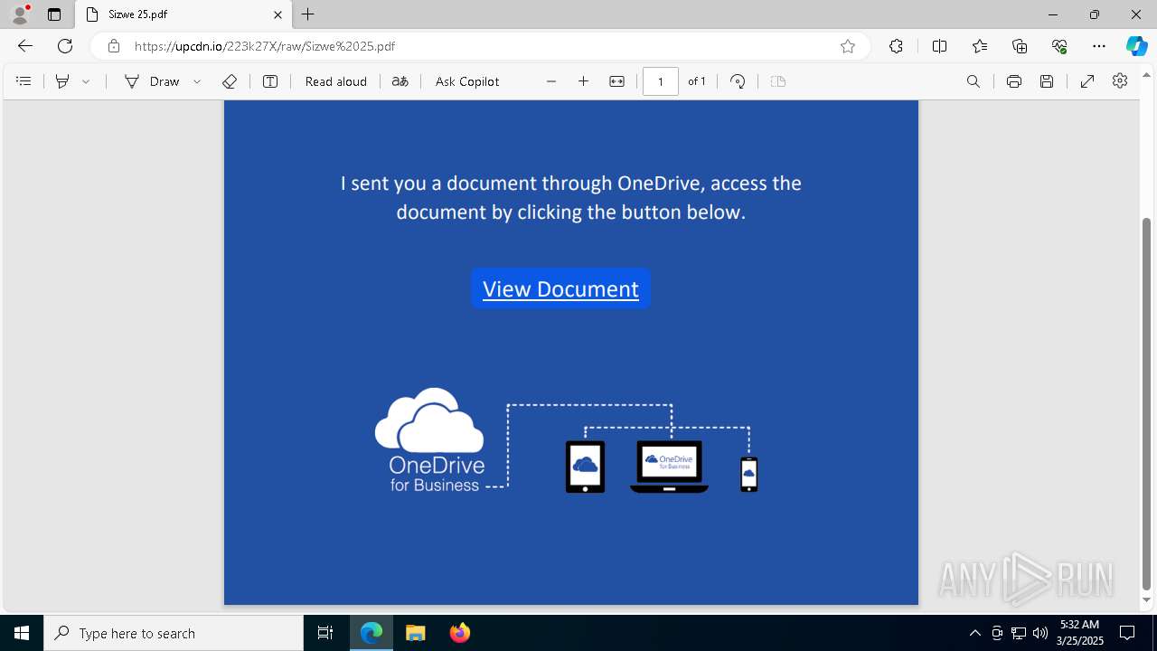Click Ask Copilot button

[x=467, y=81]
